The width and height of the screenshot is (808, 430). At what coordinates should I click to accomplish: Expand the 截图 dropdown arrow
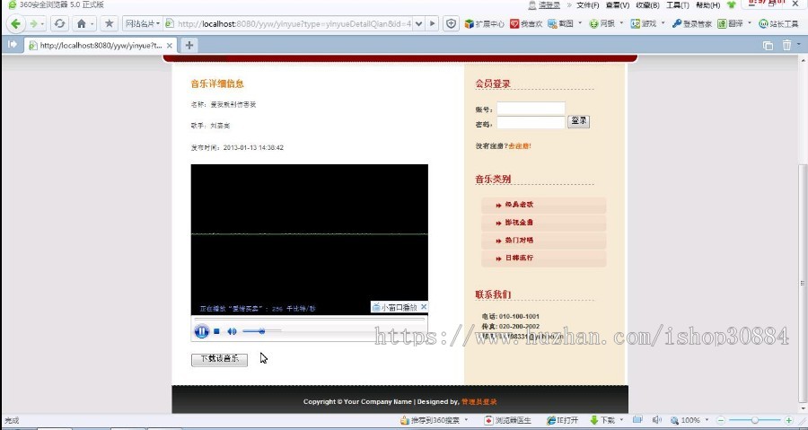tap(580, 23)
